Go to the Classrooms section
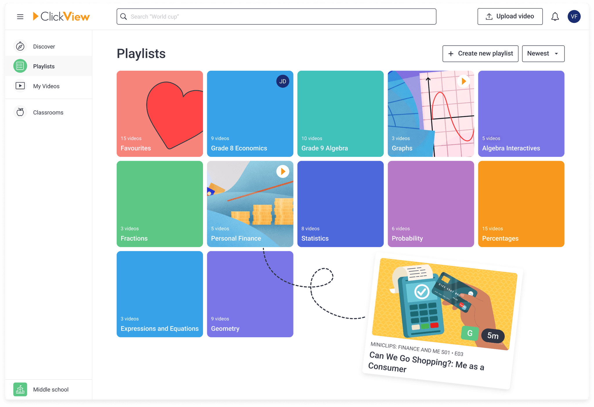 pos(48,112)
